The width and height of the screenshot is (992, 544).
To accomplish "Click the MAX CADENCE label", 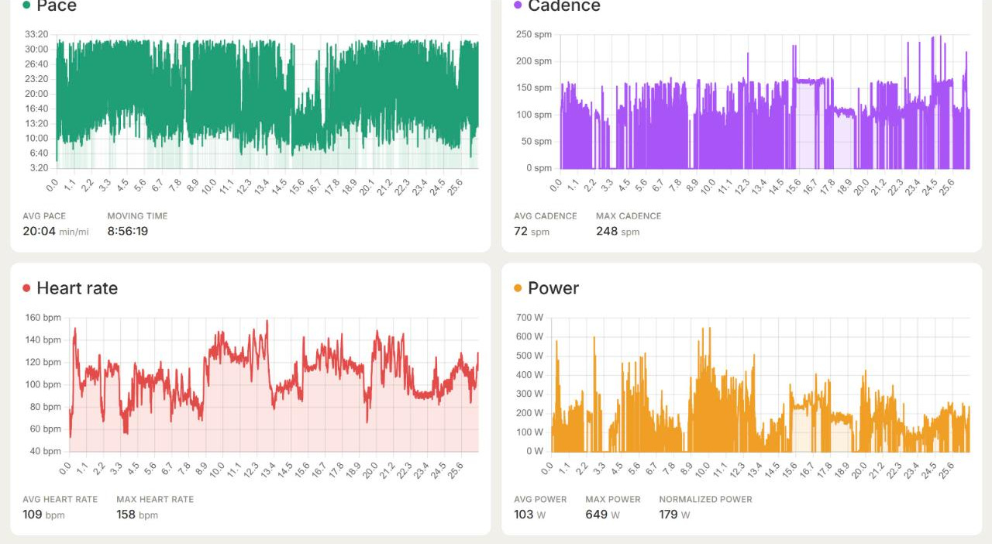I will (629, 216).
